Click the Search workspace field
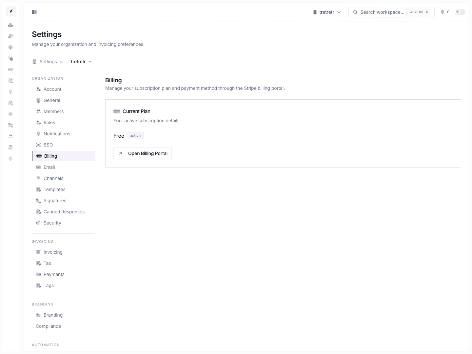This screenshot has width=472, height=354. pos(391,12)
